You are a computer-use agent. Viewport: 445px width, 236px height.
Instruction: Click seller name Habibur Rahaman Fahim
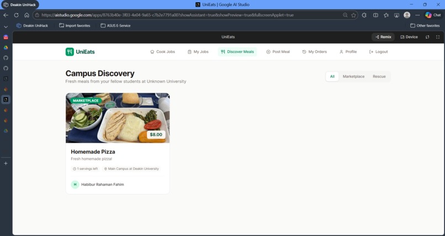[x=103, y=185]
